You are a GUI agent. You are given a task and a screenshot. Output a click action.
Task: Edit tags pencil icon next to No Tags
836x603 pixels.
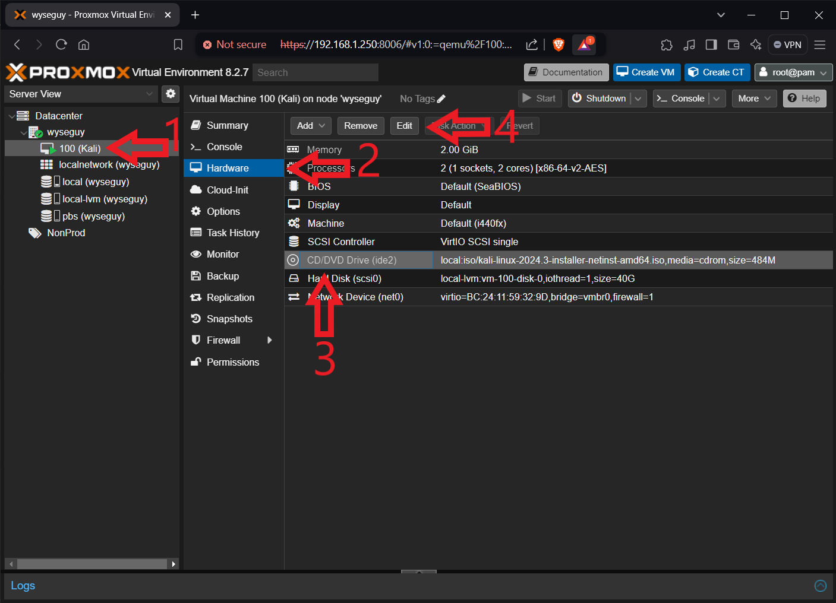point(441,99)
